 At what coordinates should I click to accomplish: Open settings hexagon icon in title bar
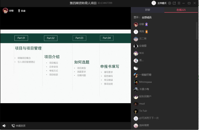click(x=169, y=3)
